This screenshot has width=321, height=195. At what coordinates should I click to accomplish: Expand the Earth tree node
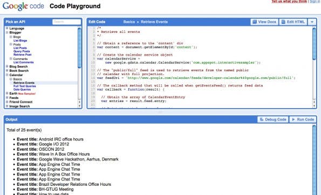(7, 93)
